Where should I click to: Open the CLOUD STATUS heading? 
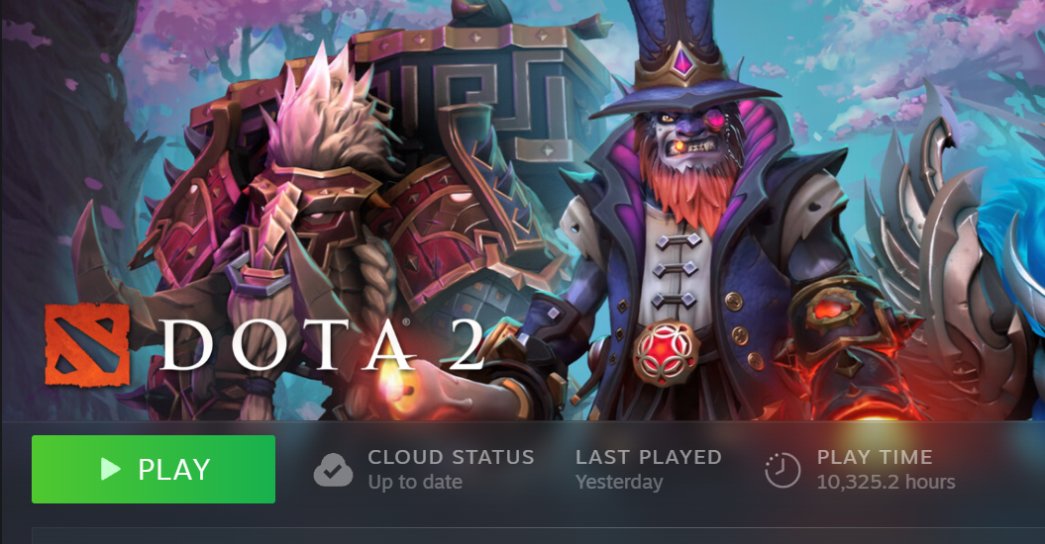tap(452, 457)
